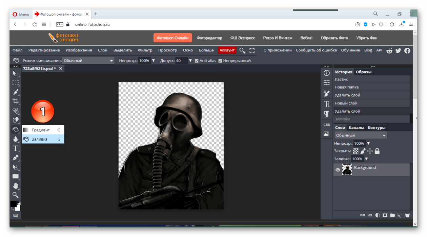
Task: Choose Градиент from the tool flyout
Action: pos(43,130)
